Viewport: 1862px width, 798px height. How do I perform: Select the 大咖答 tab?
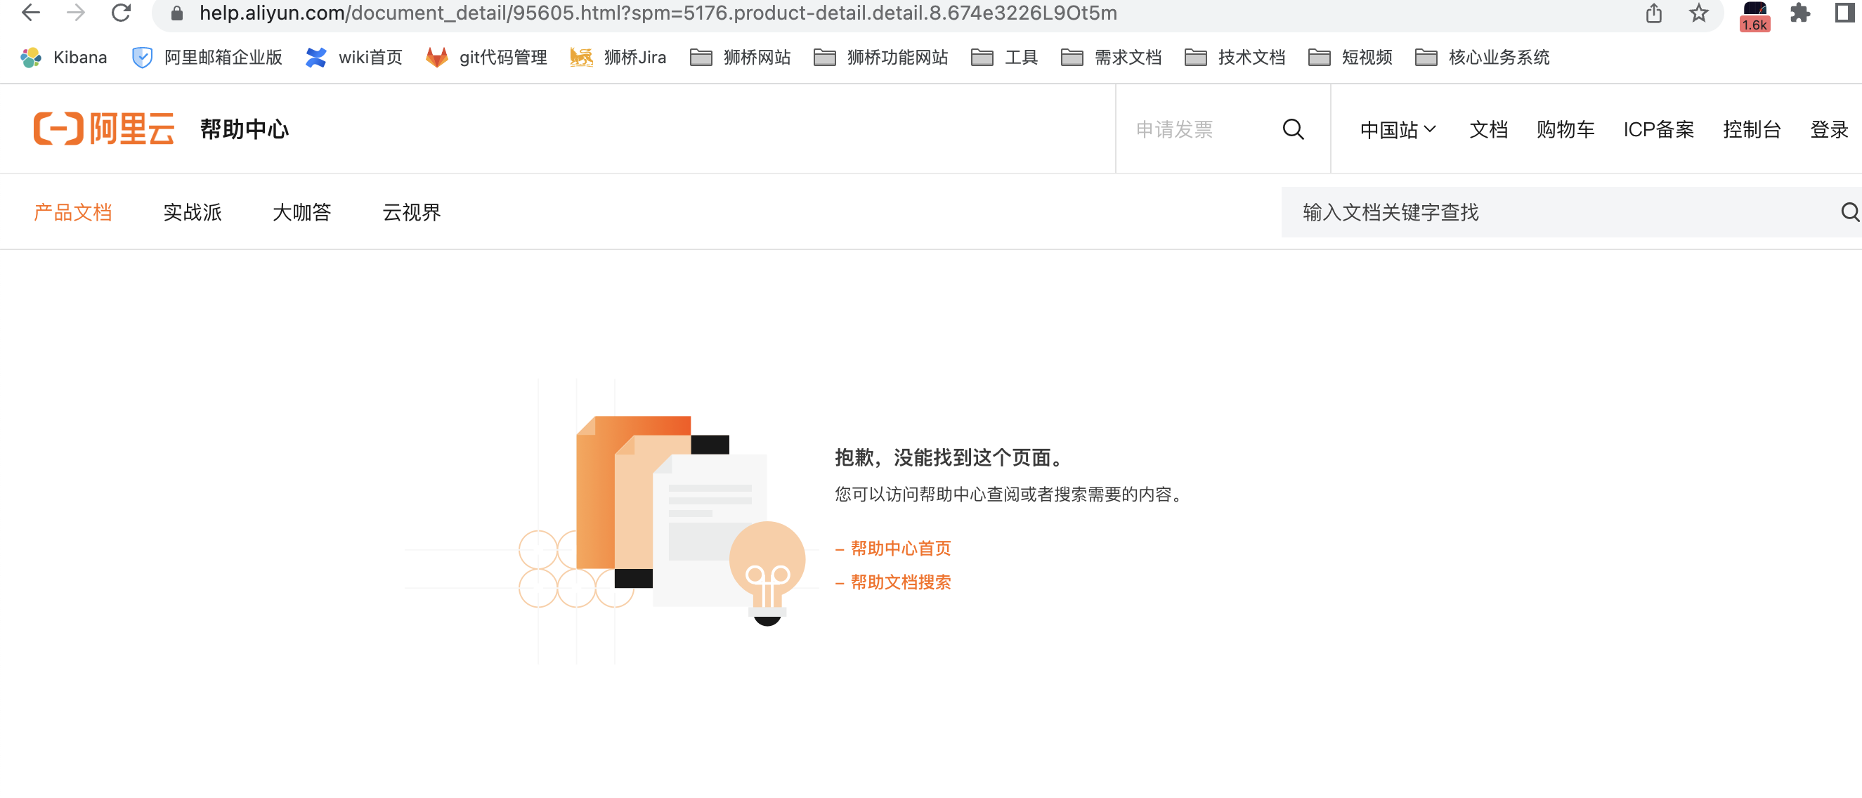tap(301, 211)
